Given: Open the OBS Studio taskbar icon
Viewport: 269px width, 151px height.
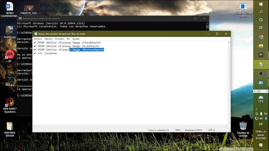Looking at the screenshot, I should [x=261, y=73].
